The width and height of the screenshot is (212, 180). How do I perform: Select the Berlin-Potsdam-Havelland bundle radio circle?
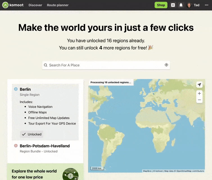16,146
